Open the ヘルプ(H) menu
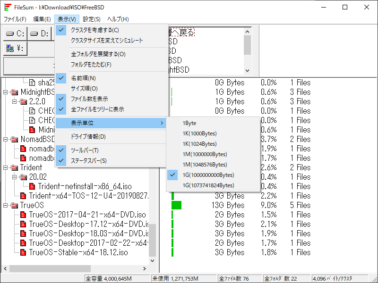The height and width of the screenshot is (283, 378). 118,19
